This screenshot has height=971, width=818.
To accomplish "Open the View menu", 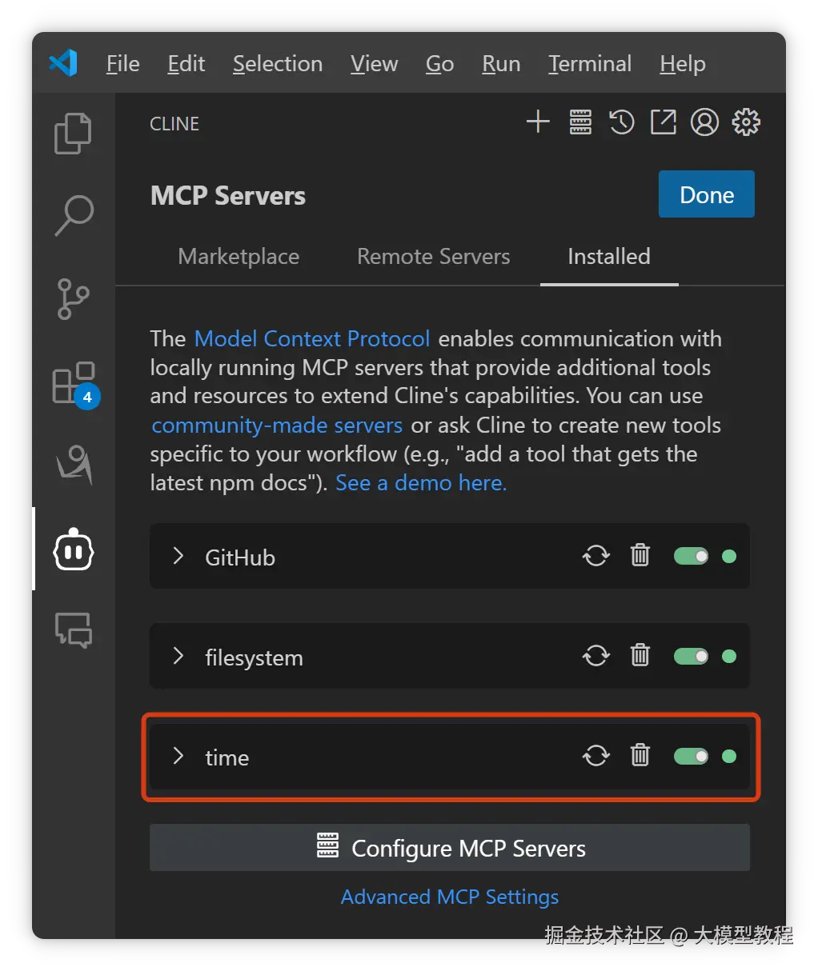I will point(374,63).
